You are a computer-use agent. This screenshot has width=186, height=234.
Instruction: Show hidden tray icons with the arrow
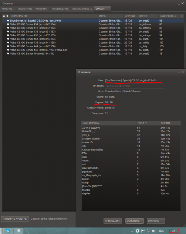(x=132, y=231)
